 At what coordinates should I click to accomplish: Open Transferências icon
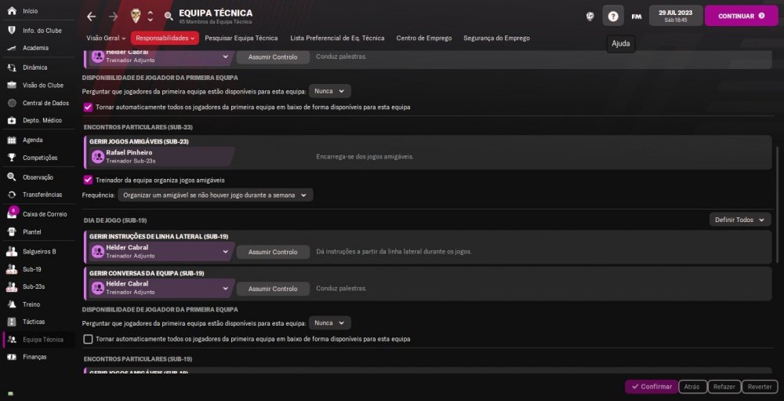tap(12, 195)
